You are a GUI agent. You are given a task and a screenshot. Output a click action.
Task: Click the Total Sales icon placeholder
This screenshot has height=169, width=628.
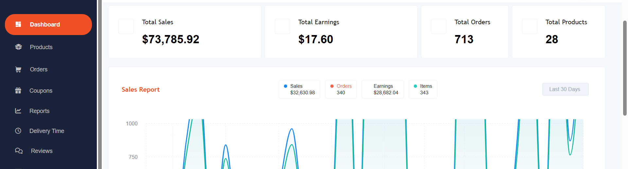click(x=126, y=26)
